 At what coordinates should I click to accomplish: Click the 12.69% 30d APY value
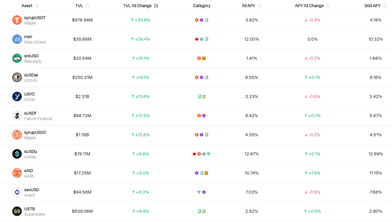pyautogui.click(x=376, y=154)
